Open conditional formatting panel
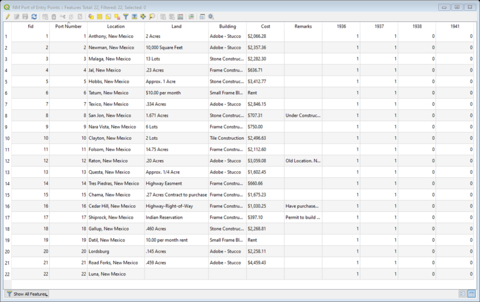 coord(191,17)
